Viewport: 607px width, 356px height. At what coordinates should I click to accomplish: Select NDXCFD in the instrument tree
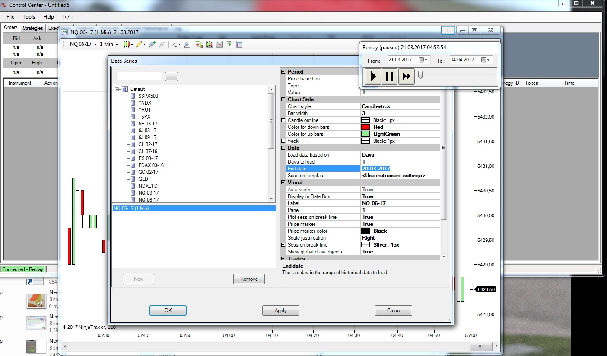148,186
